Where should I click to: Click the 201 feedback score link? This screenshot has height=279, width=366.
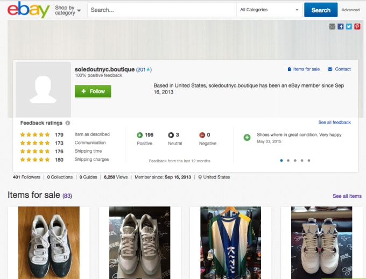[x=141, y=69]
